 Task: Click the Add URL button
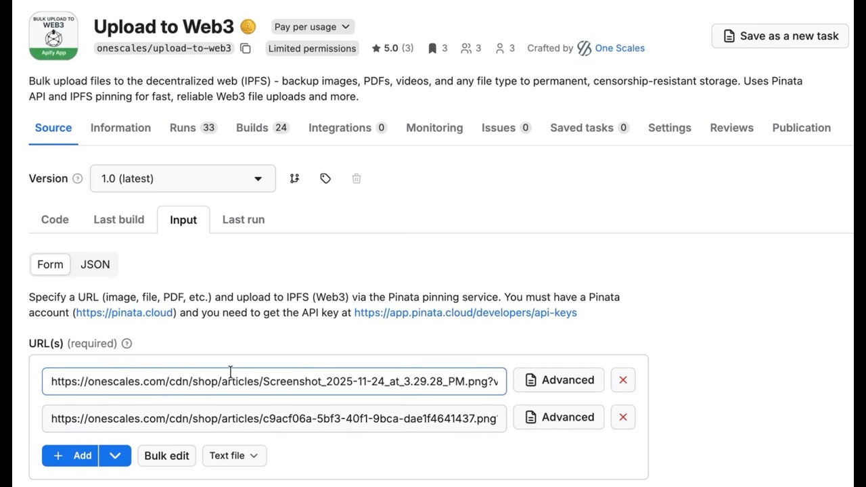tap(70, 456)
